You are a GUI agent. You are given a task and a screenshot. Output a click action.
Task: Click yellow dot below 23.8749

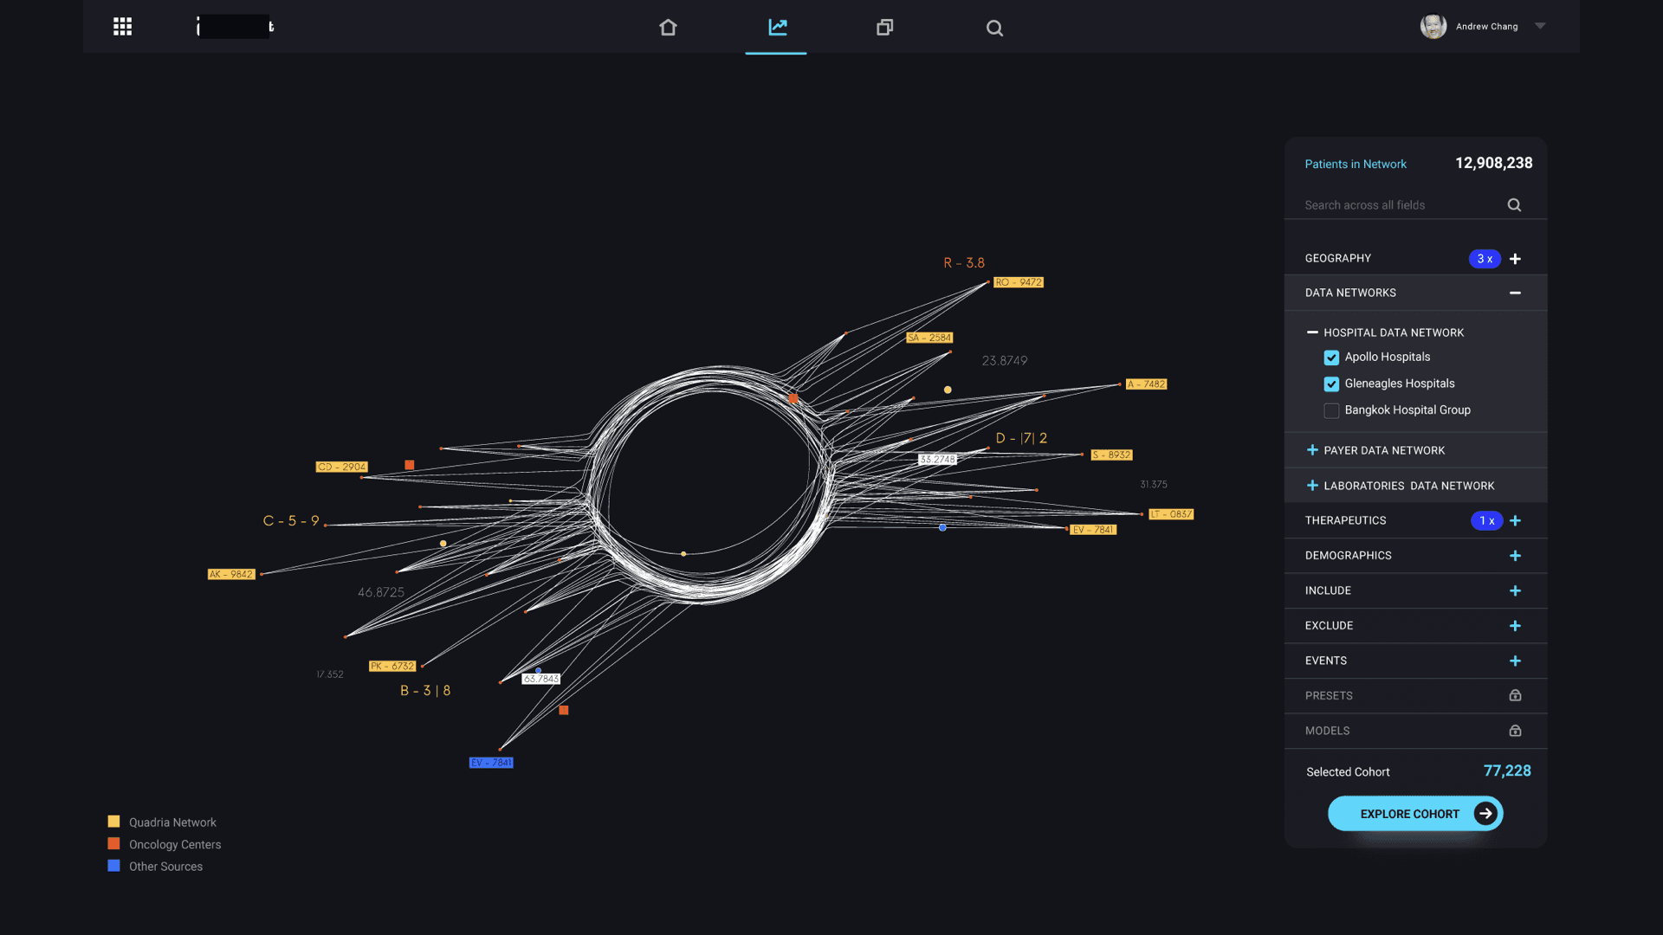coord(948,390)
